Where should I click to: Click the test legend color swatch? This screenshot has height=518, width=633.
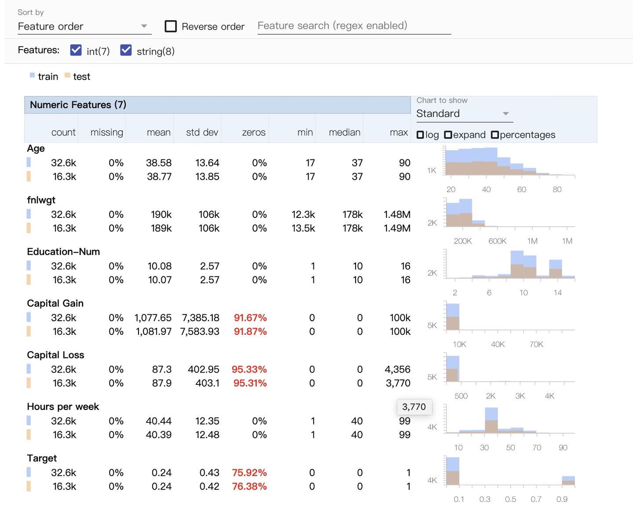click(x=67, y=75)
